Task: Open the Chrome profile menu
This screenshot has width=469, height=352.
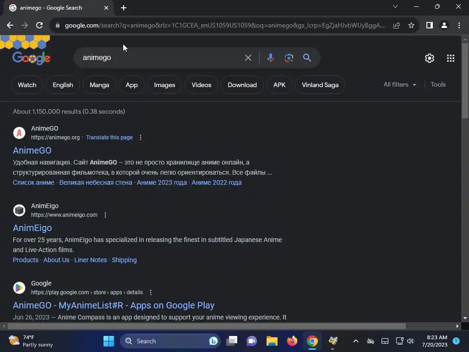Action: [x=444, y=26]
